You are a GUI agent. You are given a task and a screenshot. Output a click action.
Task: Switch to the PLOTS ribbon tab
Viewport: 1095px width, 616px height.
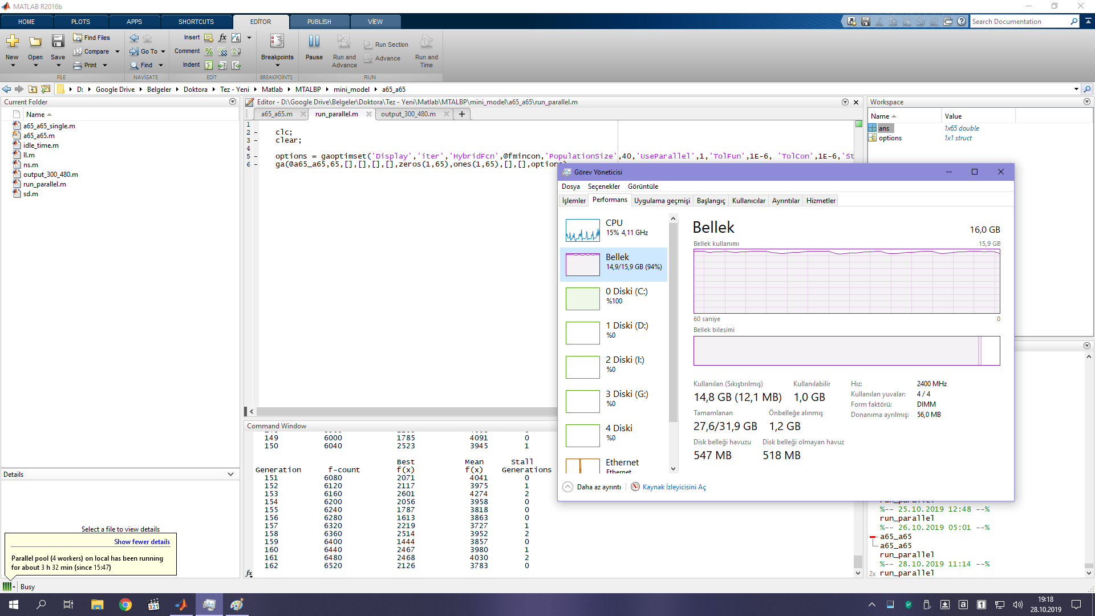(80, 22)
